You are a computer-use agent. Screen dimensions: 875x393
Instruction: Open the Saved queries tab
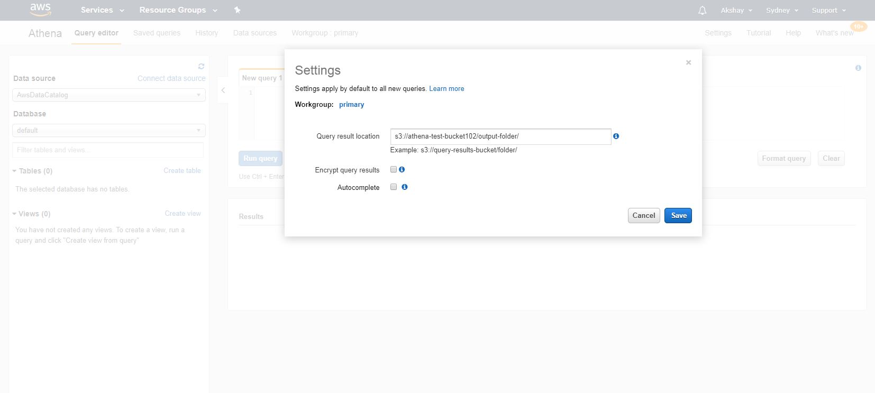pyautogui.click(x=157, y=33)
